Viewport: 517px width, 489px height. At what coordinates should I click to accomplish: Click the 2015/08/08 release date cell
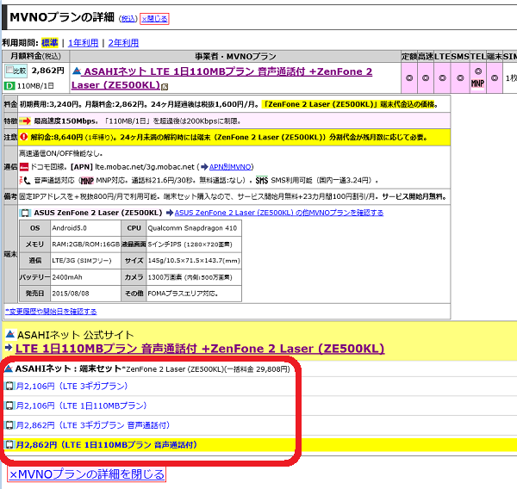(85, 294)
